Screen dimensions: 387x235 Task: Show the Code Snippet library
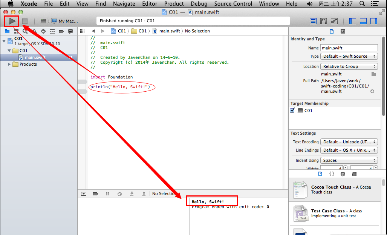pyautogui.click(x=332, y=174)
